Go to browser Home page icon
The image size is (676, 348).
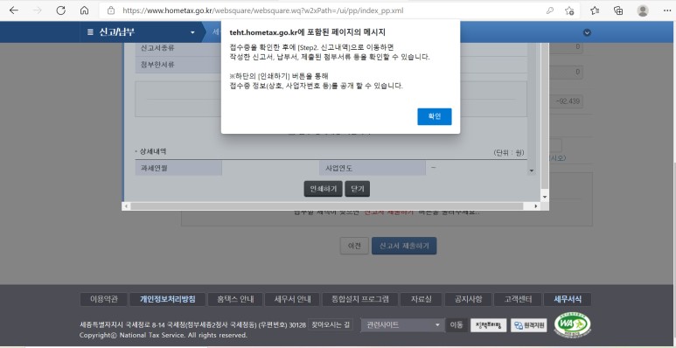click(85, 10)
